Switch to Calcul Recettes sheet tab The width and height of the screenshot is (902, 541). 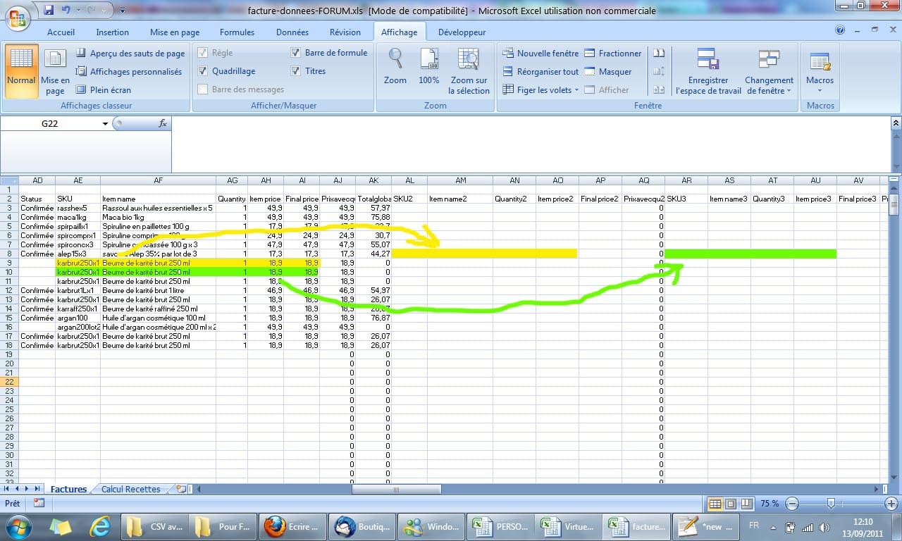click(130, 489)
